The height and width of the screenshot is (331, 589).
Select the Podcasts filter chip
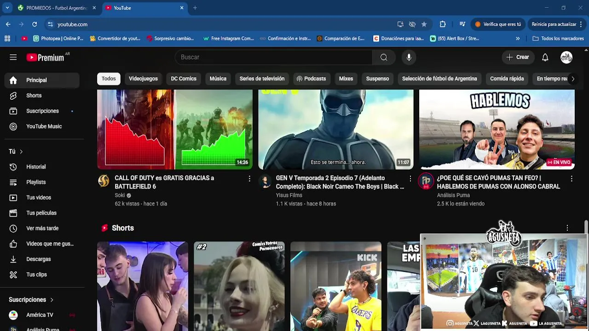[311, 79]
